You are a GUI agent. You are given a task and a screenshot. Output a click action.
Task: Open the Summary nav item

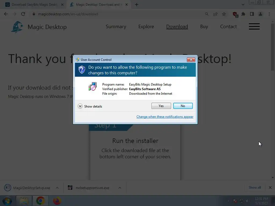(116, 27)
